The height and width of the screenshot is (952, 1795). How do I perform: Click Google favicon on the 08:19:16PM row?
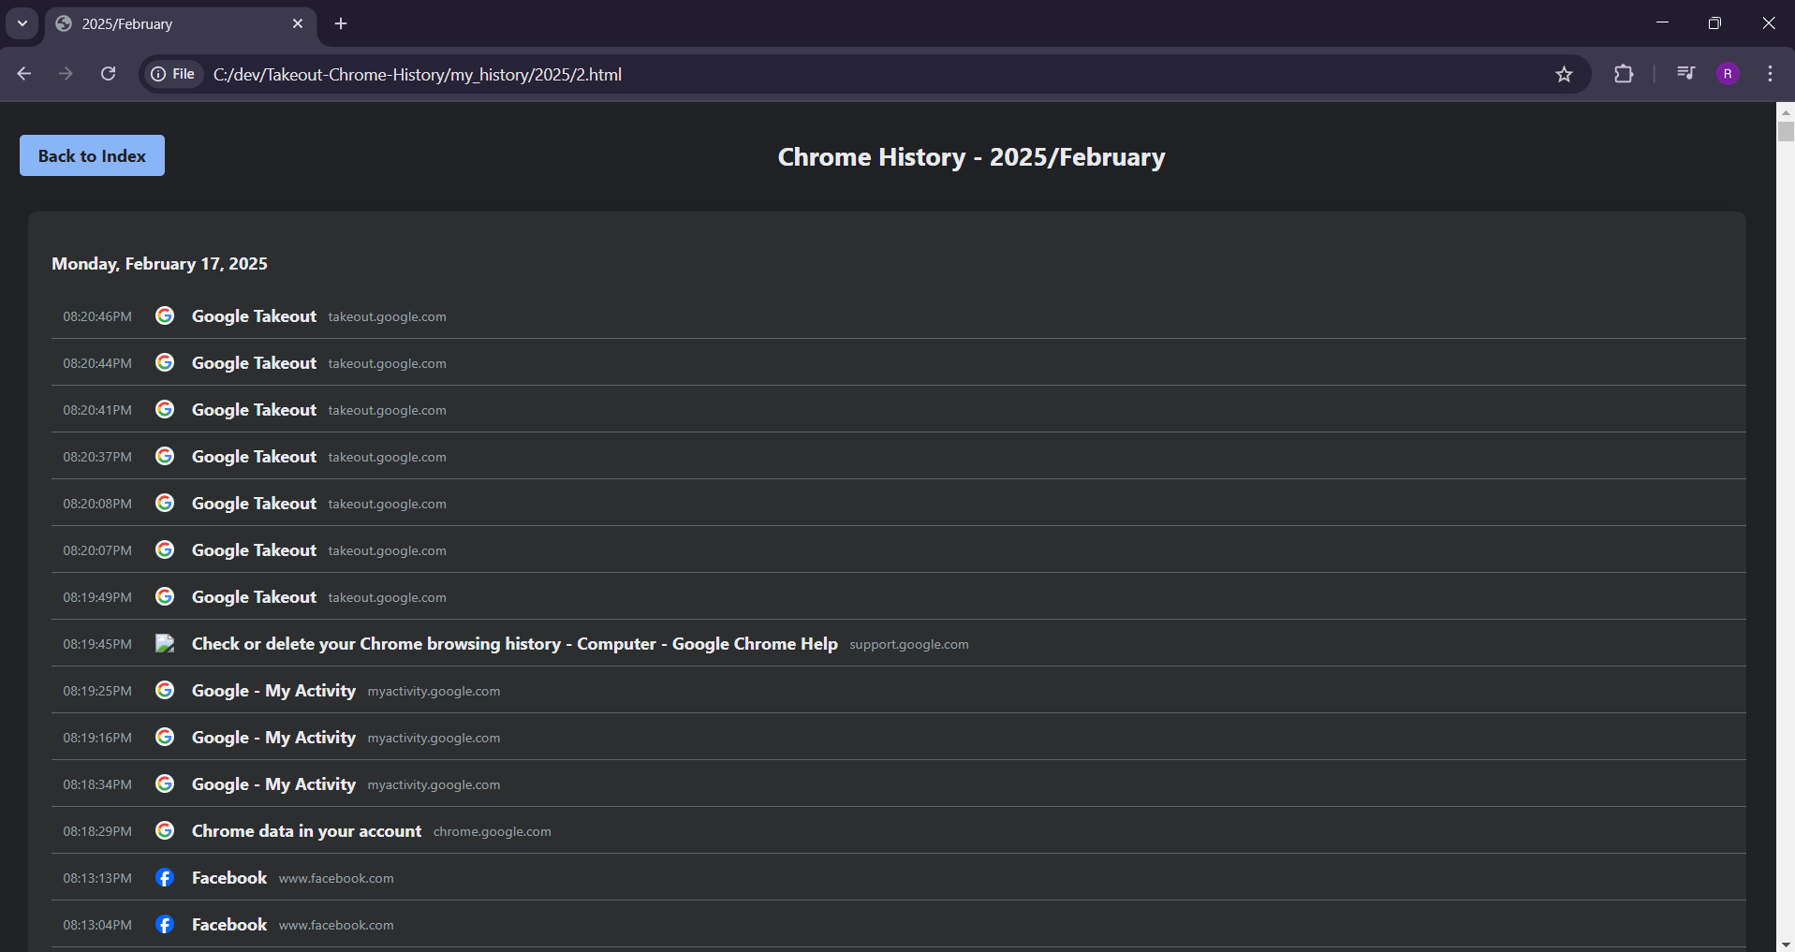coord(165,737)
